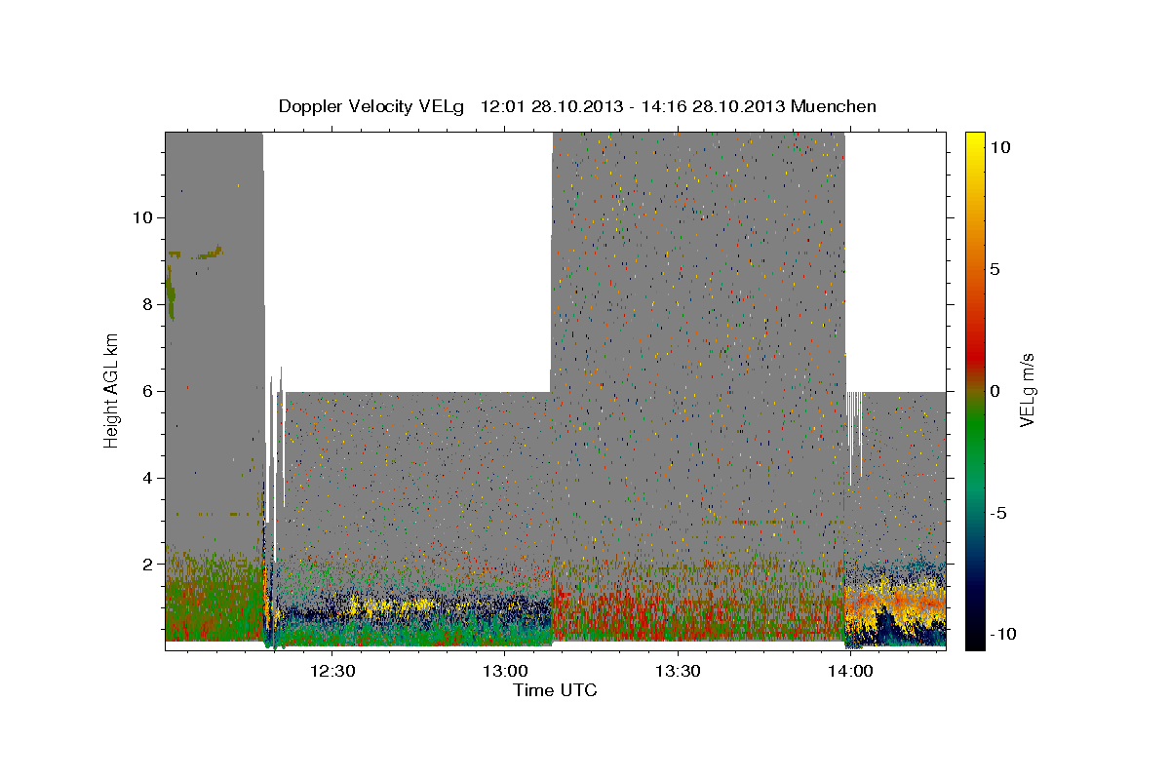Click the colorbar tick label 10

999,146
